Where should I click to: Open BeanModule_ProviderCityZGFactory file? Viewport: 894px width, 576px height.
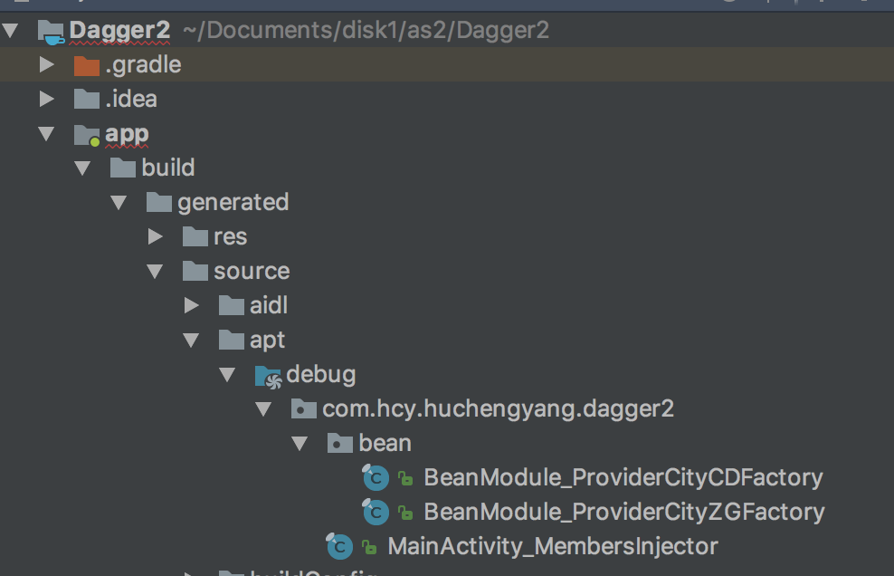coord(623,513)
